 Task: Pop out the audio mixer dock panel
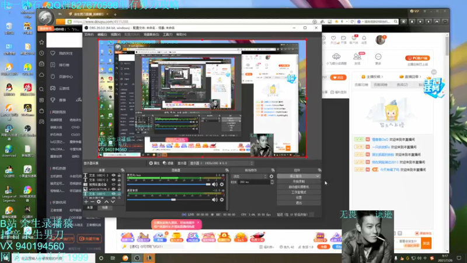point(226,170)
